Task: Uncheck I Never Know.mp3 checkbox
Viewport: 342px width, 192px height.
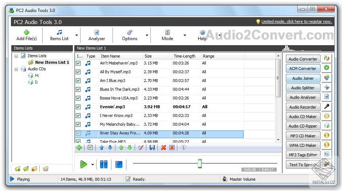Action: click(x=78, y=115)
